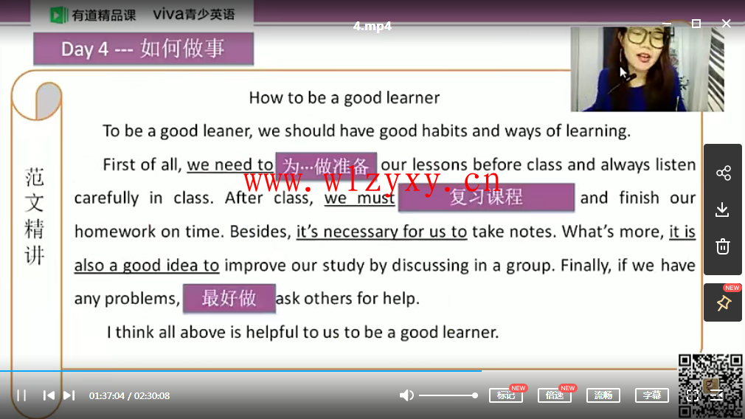Minimize the player window
Screen dimensions: 745x419
click(667, 24)
